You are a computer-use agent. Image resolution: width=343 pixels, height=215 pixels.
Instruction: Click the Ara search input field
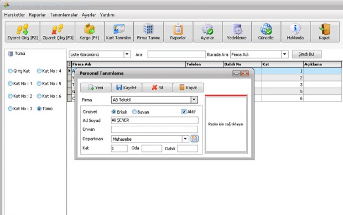(x=176, y=54)
